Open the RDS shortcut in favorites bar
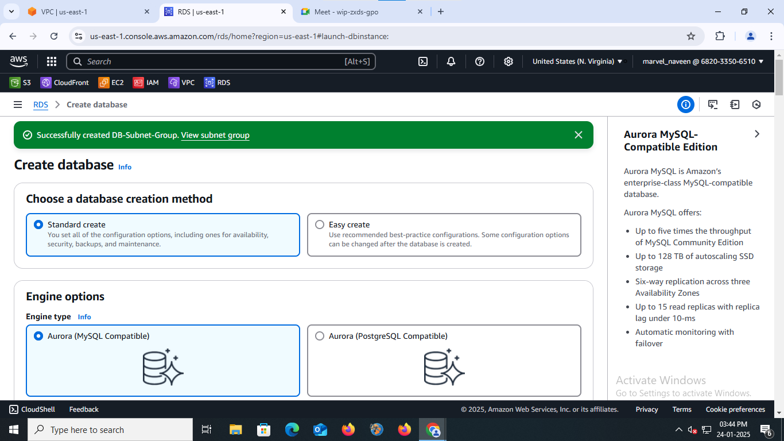Image resolution: width=784 pixels, height=441 pixels. pyautogui.click(x=217, y=83)
